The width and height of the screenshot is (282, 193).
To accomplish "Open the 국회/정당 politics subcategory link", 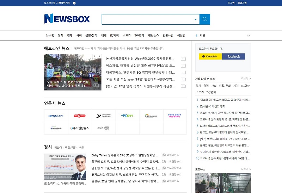I will pyautogui.click(x=70, y=148).
